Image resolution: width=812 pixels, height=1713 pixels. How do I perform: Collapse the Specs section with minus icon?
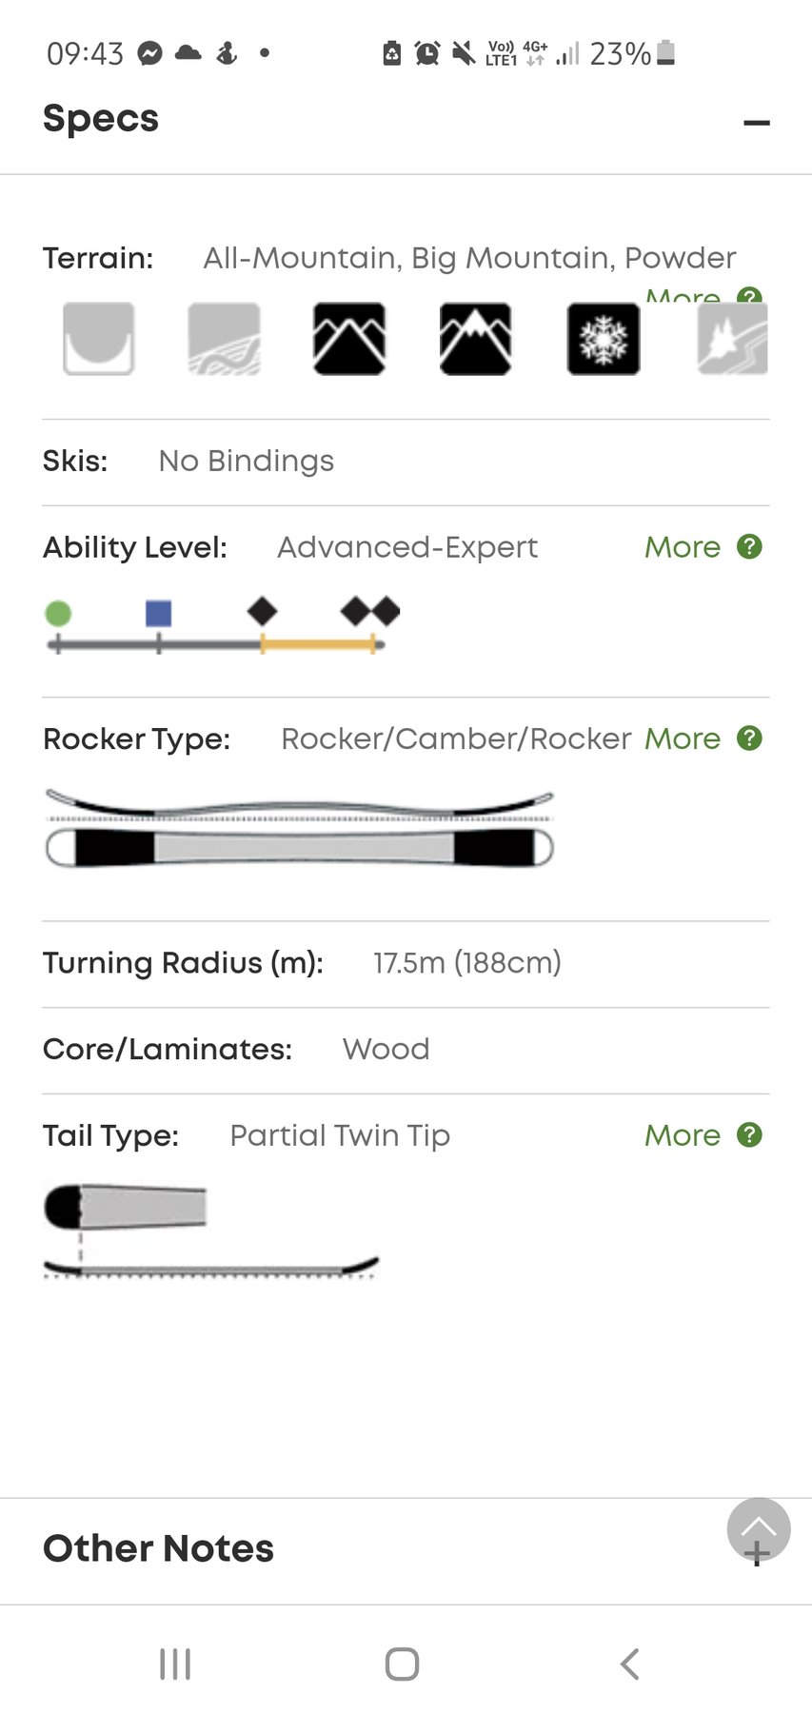pyautogui.click(x=757, y=123)
